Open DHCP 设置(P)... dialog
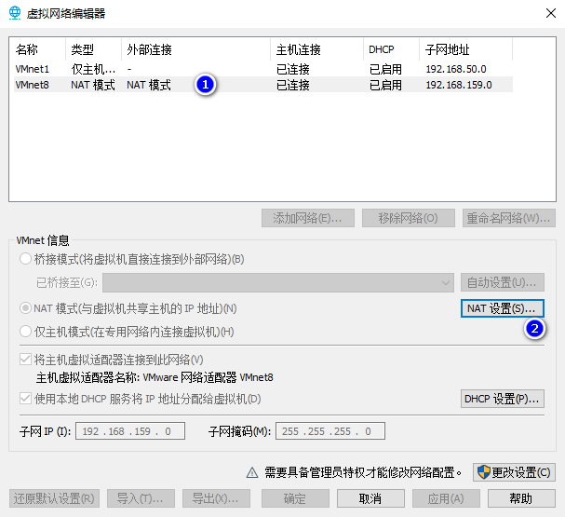Image resolution: width=565 pixels, height=517 pixels. pyautogui.click(x=503, y=399)
